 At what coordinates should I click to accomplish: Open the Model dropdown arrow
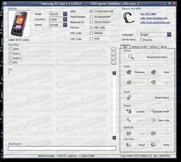(x=65, y=14)
